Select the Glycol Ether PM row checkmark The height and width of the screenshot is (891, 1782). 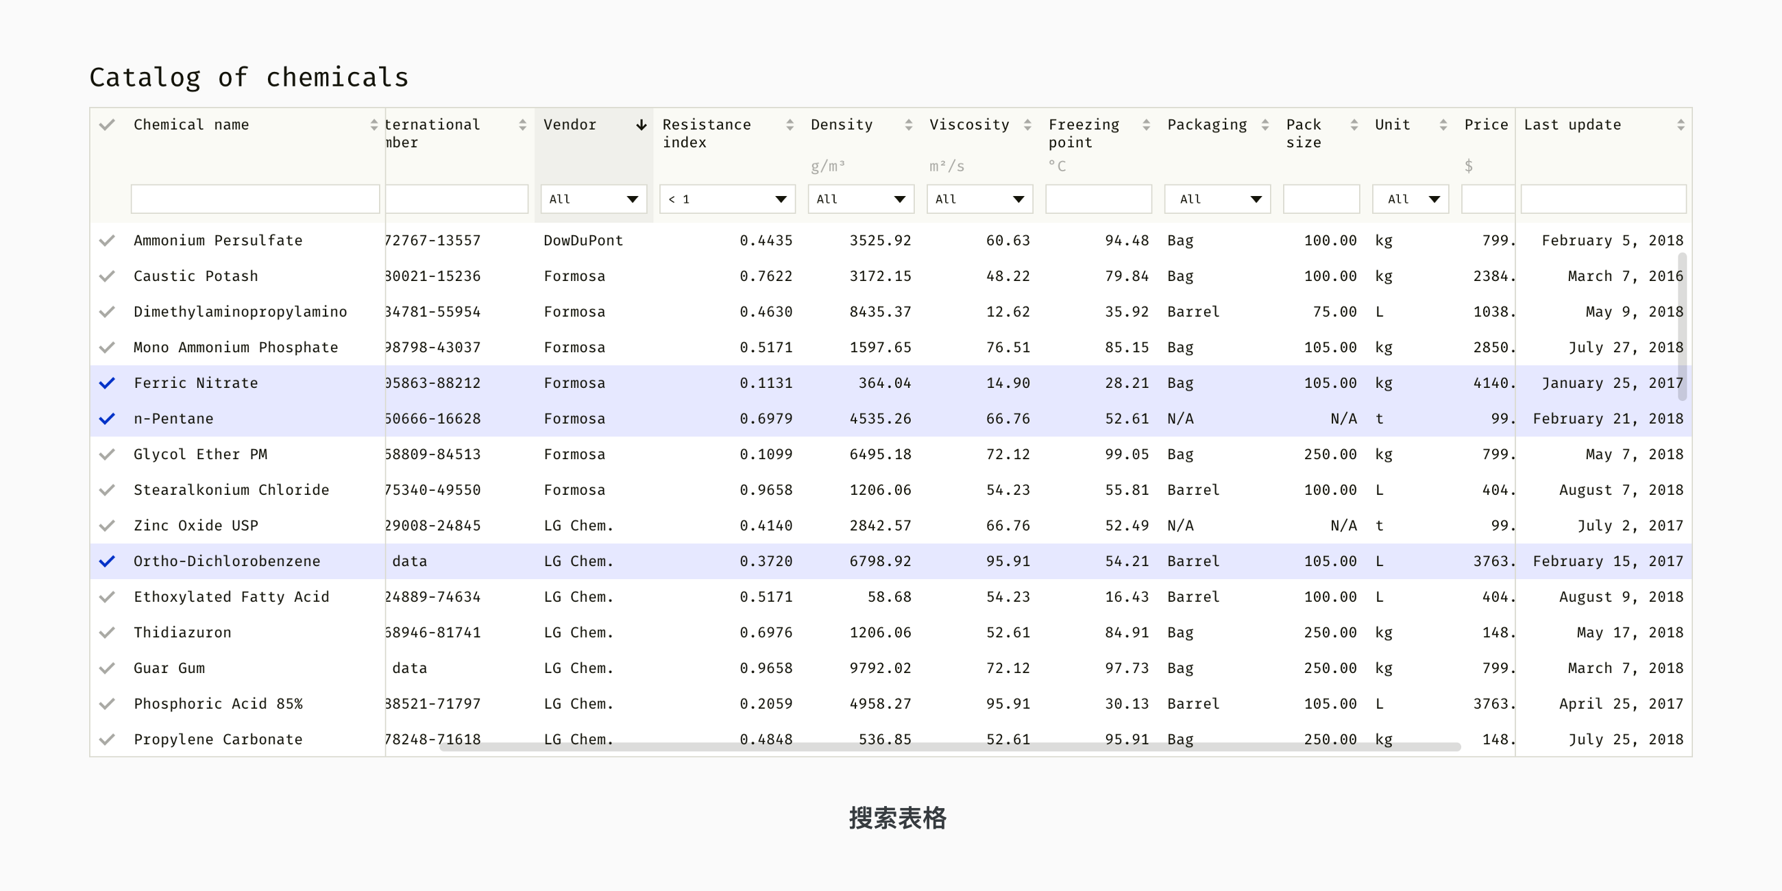tap(107, 454)
